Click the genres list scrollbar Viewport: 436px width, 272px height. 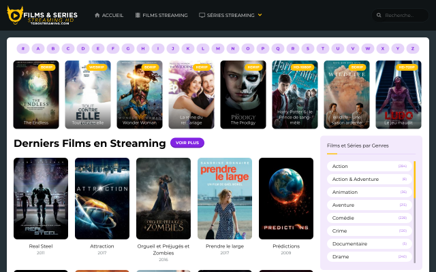coord(415,212)
